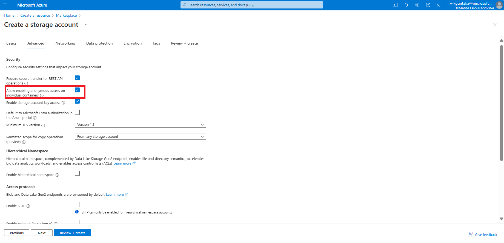Show info for Permitted scope for copy operations
504x243 pixels.
[x=24, y=142]
